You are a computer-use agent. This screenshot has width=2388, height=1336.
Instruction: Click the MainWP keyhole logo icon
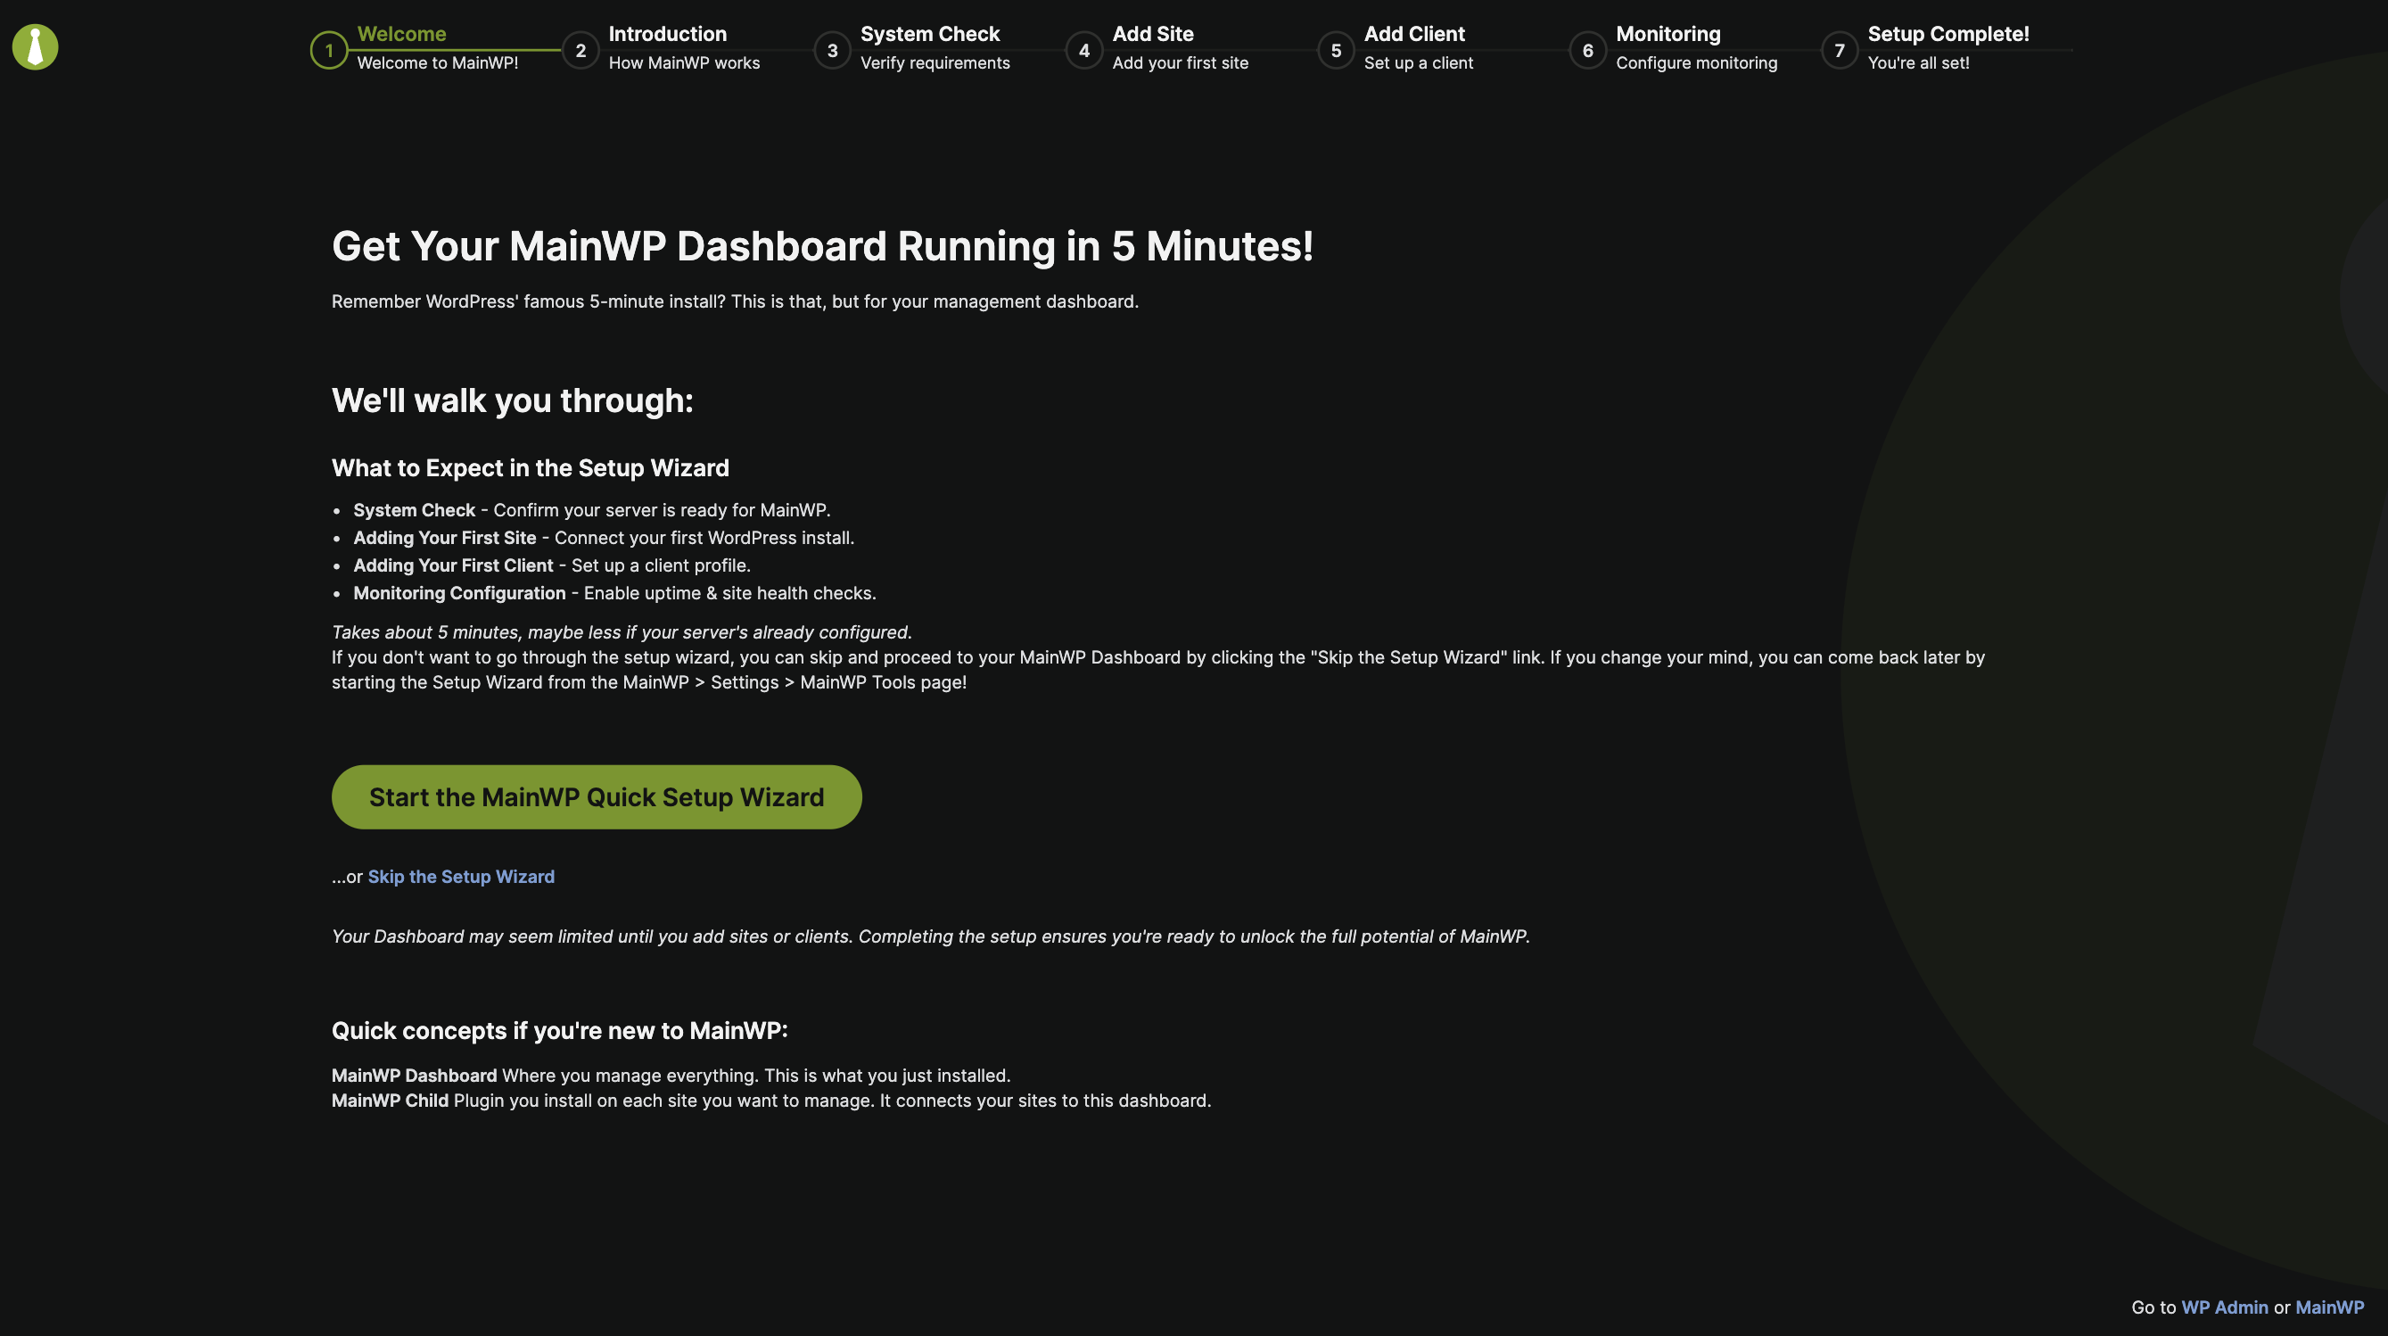36,46
